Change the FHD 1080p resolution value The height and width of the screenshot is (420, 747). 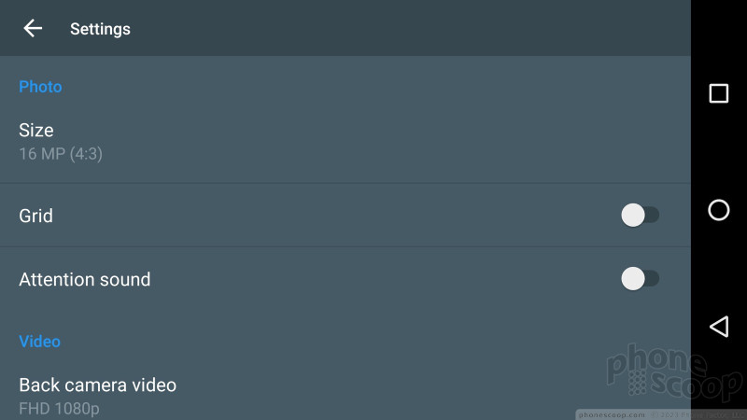59,409
